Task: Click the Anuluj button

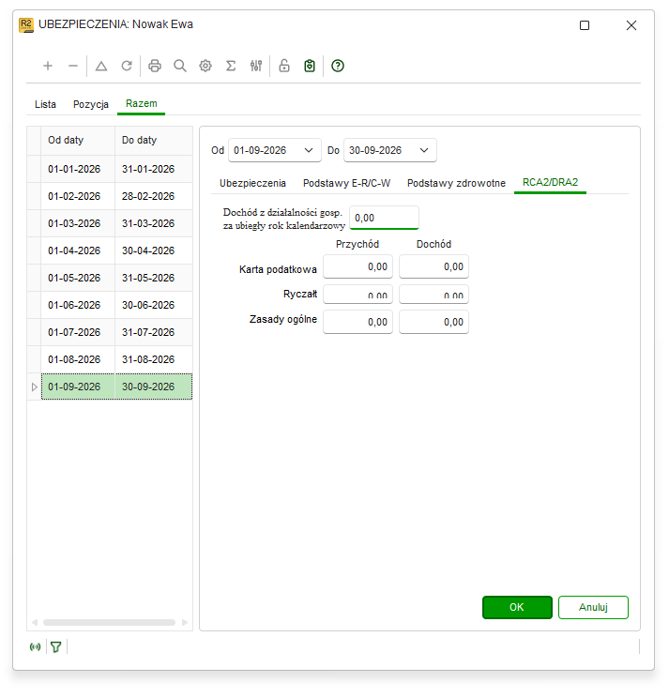Action: pos(593,607)
